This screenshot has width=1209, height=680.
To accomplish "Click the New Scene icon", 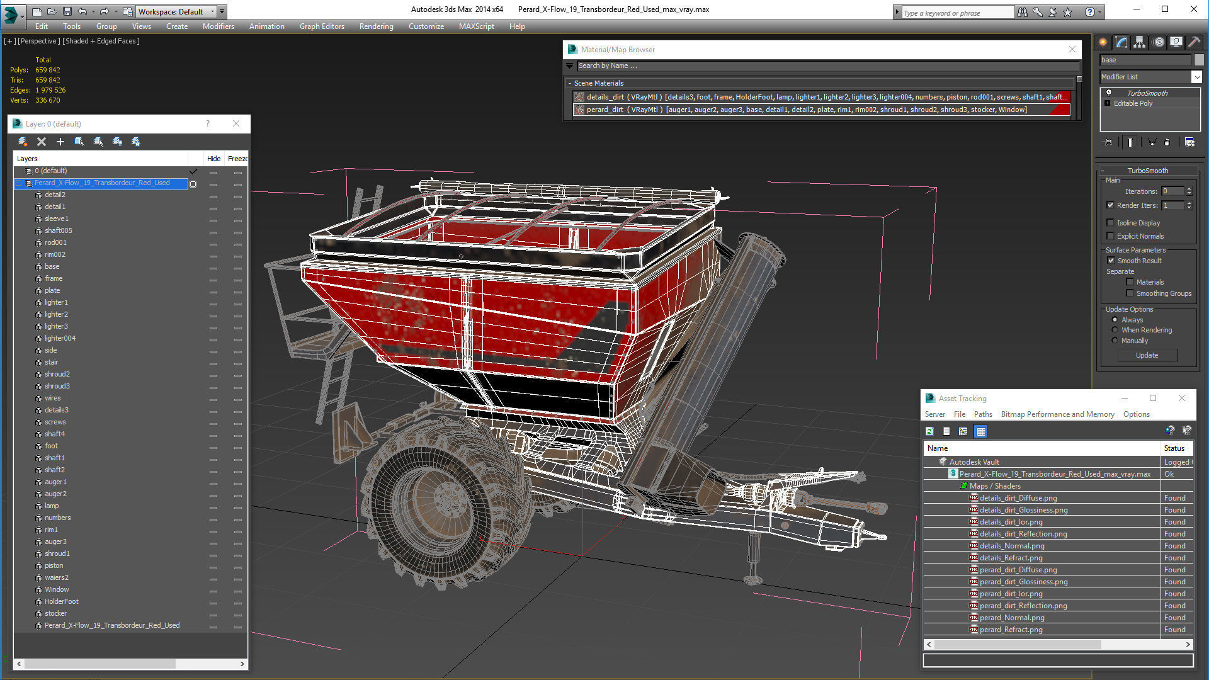I will [x=37, y=11].
